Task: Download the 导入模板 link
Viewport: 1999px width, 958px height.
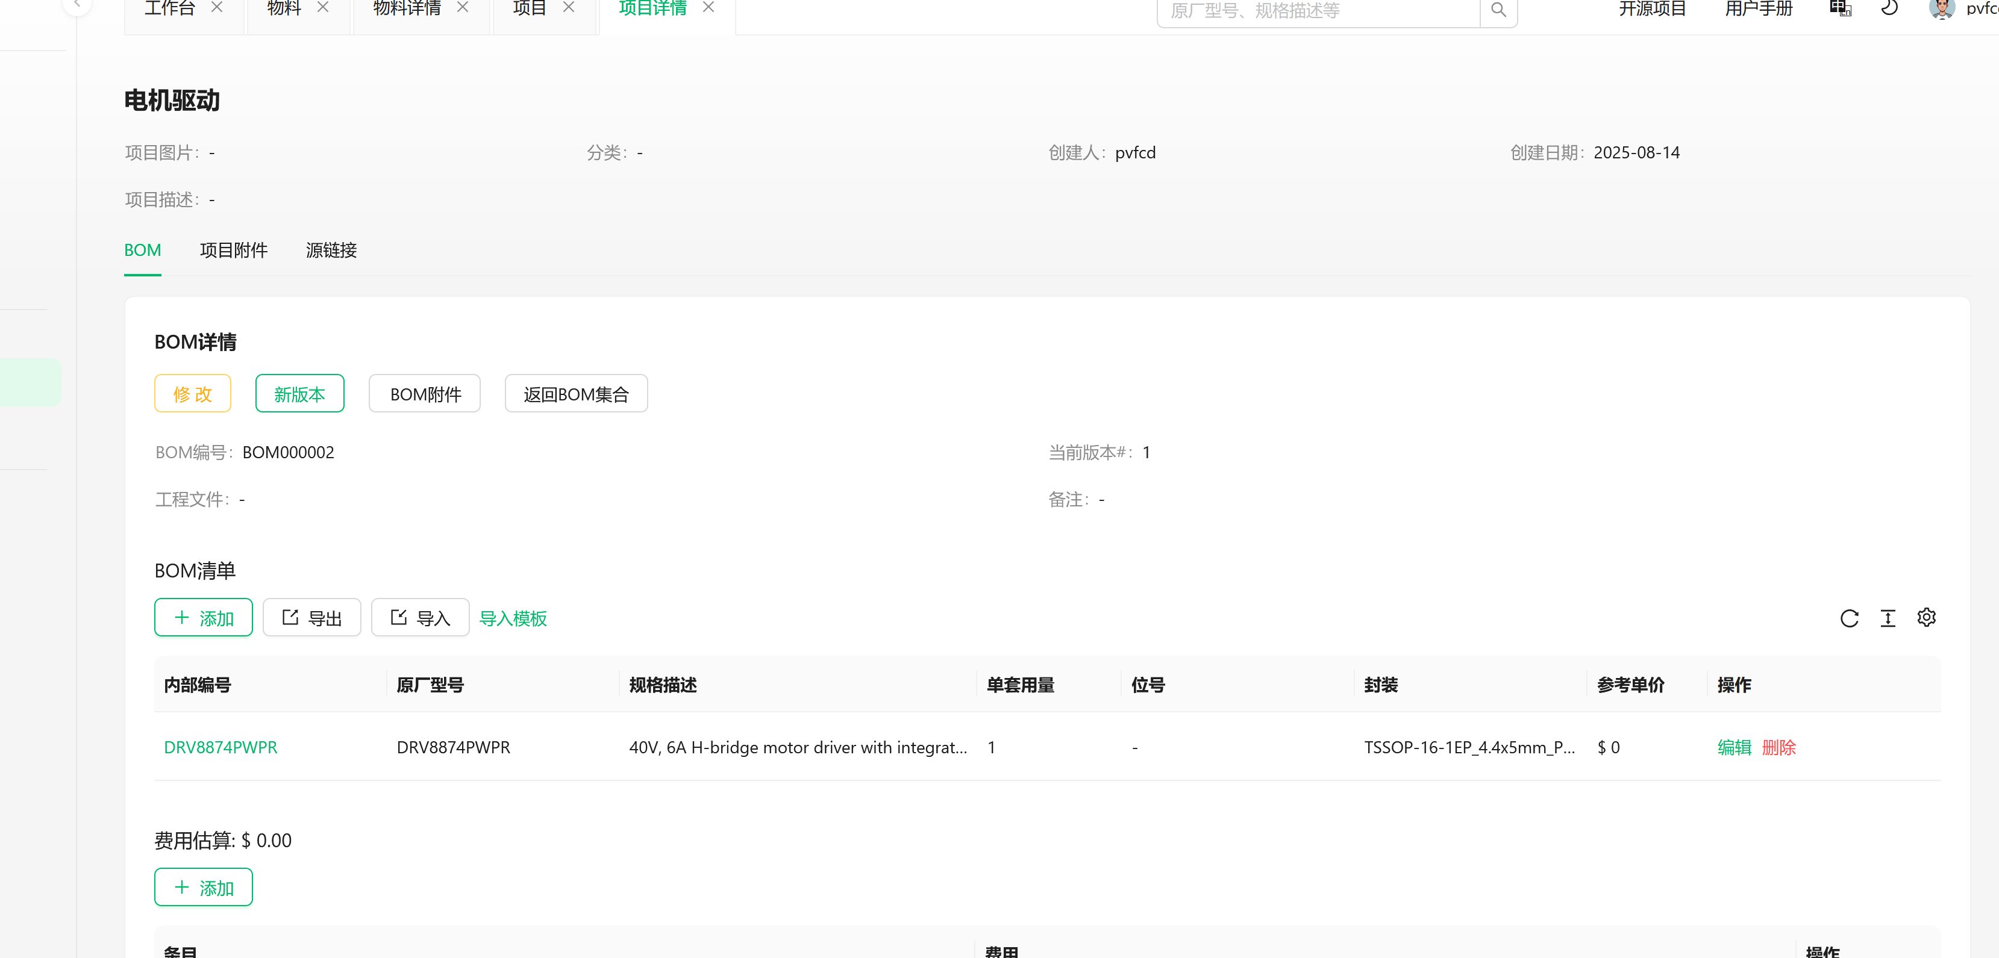Action: [x=513, y=619]
